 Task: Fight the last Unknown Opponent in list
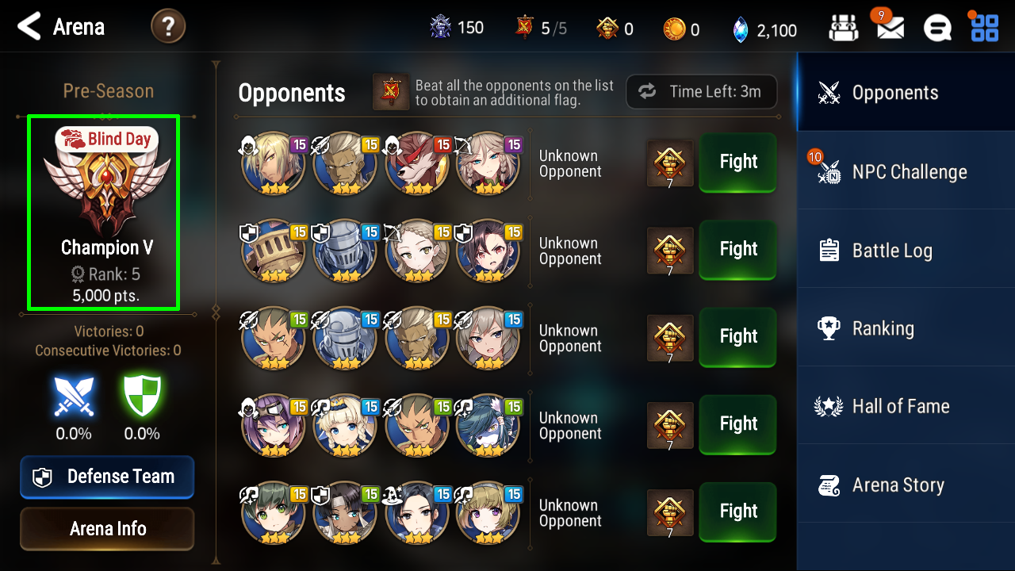tap(737, 511)
